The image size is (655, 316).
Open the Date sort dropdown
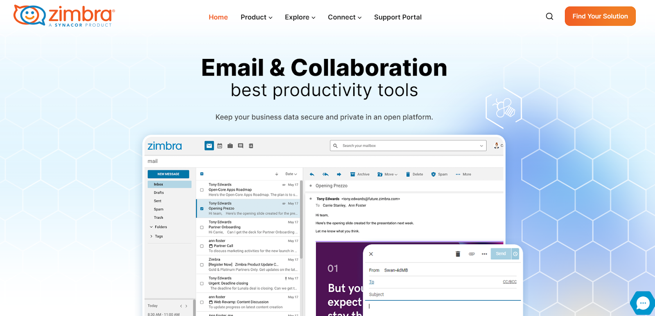(291, 174)
